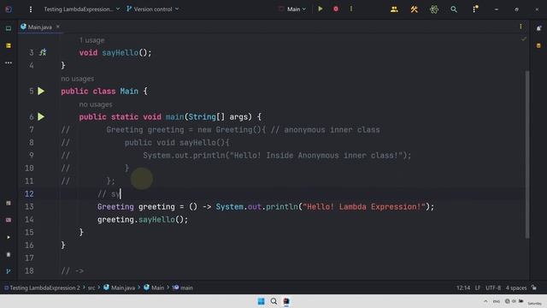The image size is (547, 308).
Task: Click the commented line 9 println text
Action: [277, 156]
